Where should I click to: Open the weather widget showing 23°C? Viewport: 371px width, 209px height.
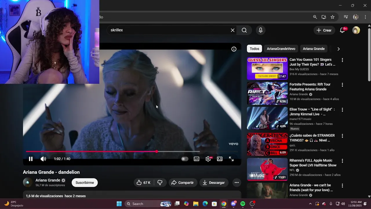(x=14, y=204)
